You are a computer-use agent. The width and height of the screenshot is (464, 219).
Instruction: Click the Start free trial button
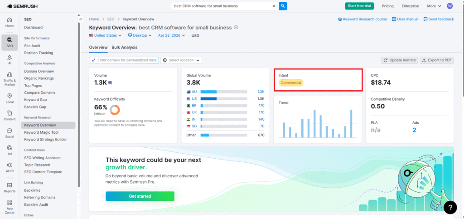[359, 6]
